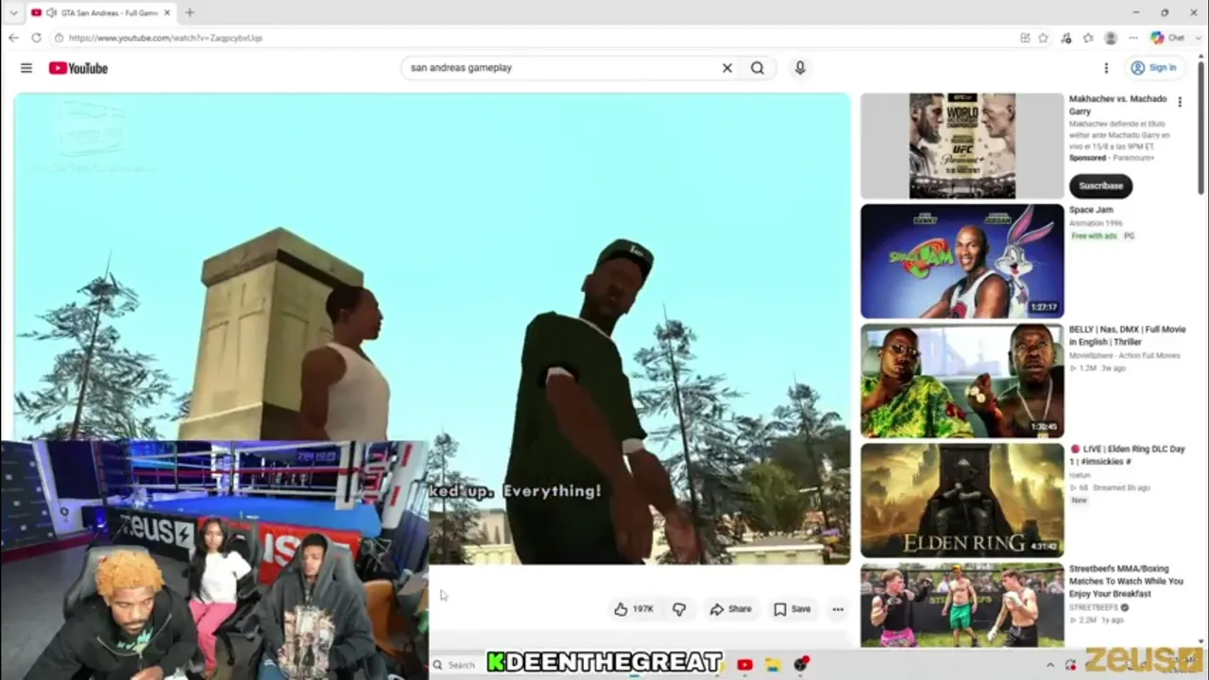Share the GTA San Andreas video
The width and height of the screenshot is (1209, 680).
click(731, 609)
